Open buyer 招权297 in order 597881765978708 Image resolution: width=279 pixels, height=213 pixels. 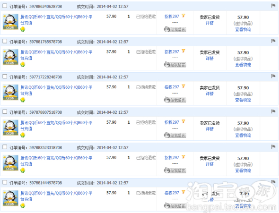[172, 52]
